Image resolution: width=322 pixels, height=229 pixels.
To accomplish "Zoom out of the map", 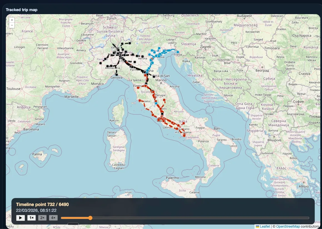I will pyautogui.click(x=12, y=25).
